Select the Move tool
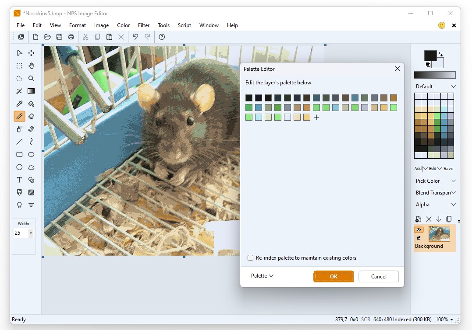 pos(31,53)
